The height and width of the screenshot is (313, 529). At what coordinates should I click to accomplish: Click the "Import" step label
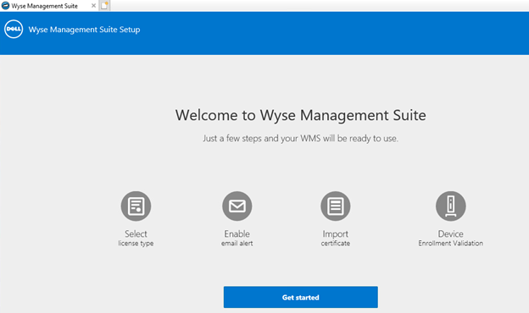pyautogui.click(x=336, y=234)
